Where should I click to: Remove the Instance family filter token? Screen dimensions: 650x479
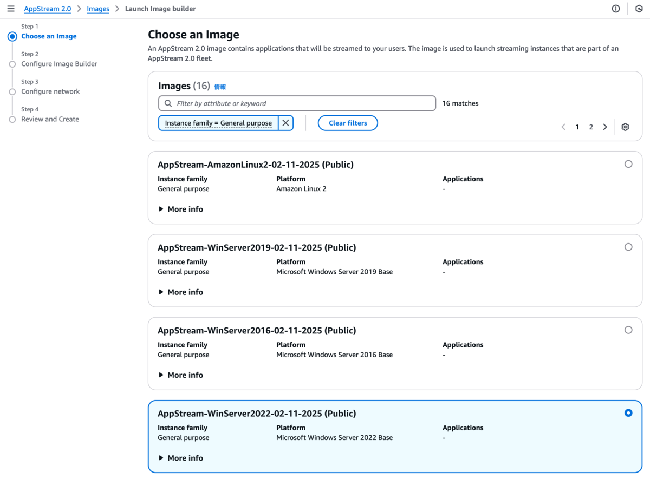click(x=285, y=123)
